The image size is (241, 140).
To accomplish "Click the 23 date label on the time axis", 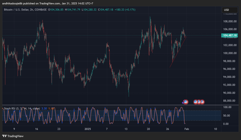I will (59, 129).
